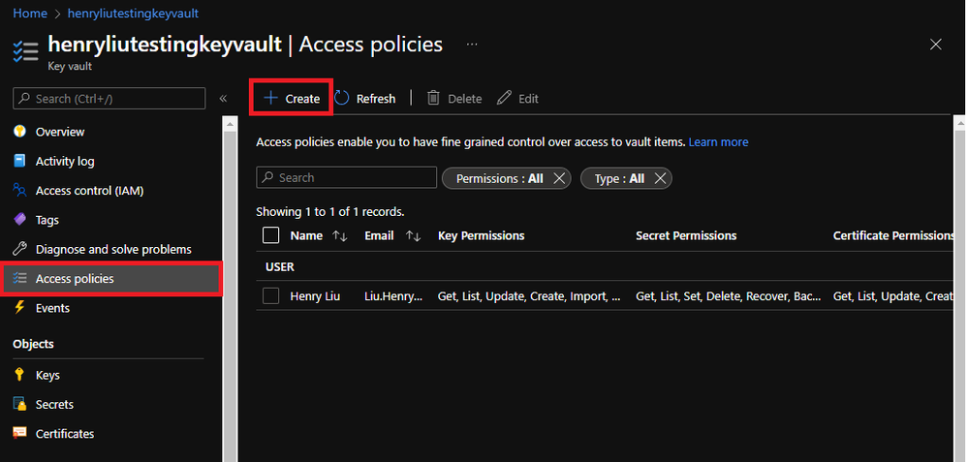Click the magnifier icon in policies Search box
The height and width of the screenshot is (462, 968).
pos(268,177)
